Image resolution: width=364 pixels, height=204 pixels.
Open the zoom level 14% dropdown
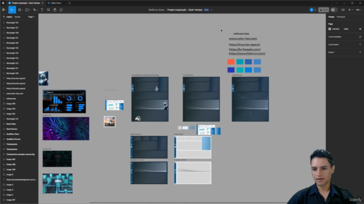coord(358,10)
